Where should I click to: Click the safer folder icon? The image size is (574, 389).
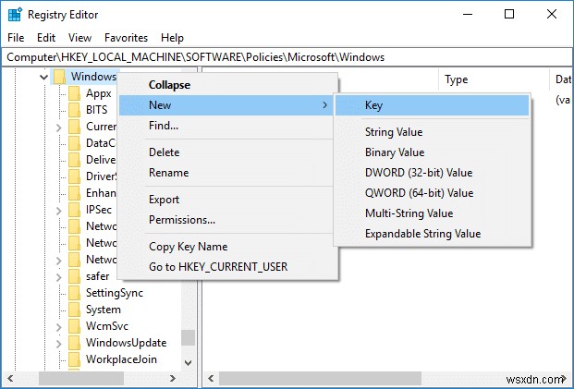coord(74,276)
